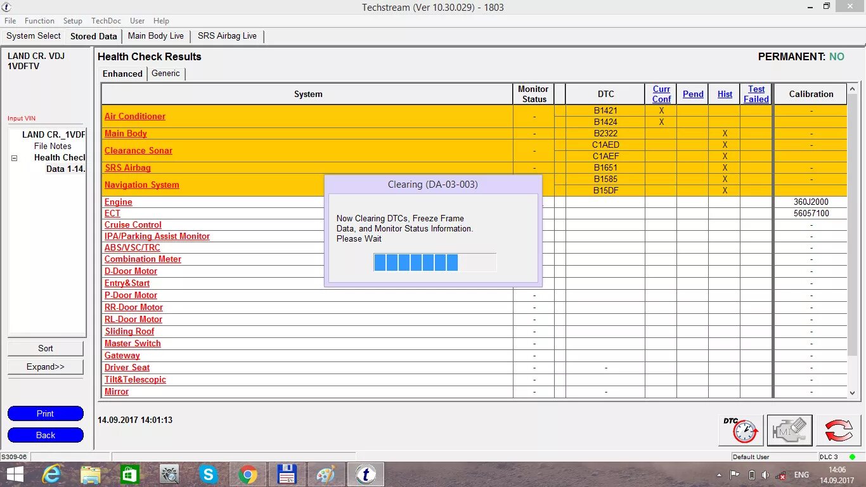Open the Combination Meter link
Viewport: 866px width, 487px height.
click(x=143, y=259)
